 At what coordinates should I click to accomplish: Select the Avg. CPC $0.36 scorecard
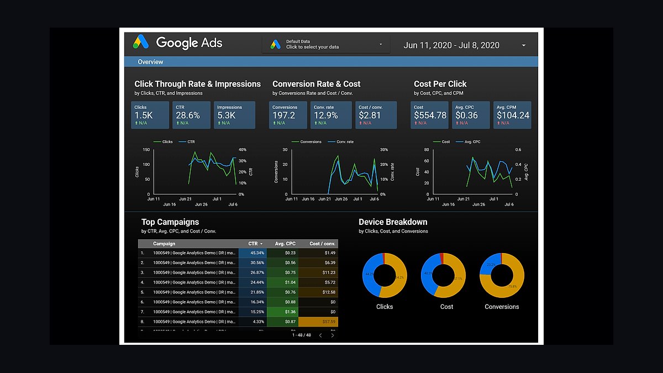pyautogui.click(x=471, y=115)
